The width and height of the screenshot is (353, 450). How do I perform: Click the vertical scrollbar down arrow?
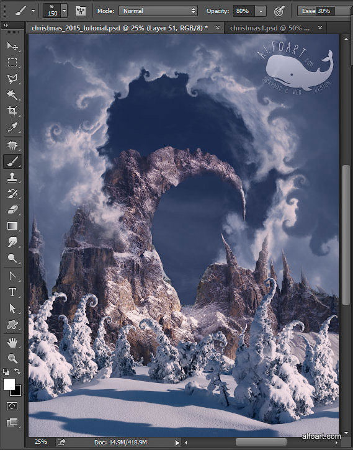coord(346,433)
